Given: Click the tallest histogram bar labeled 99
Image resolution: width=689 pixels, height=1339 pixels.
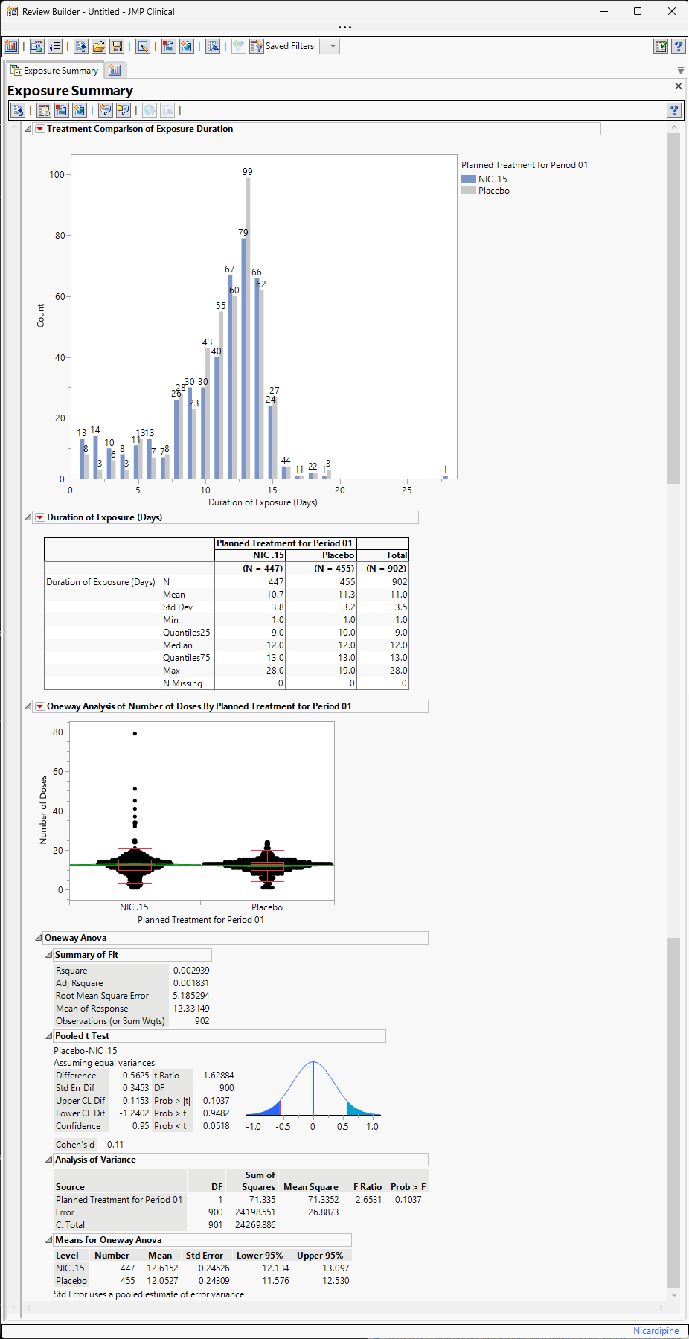Looking at the screenshot, I should tap(248, 327).
